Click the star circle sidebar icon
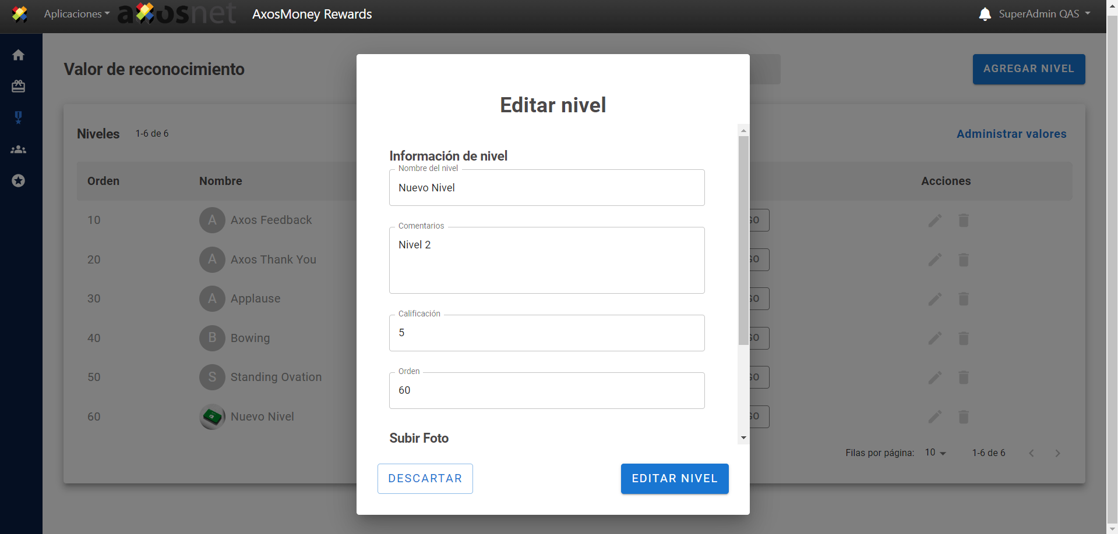Screen dimensions: 1118x534 [x=19, y=181]
